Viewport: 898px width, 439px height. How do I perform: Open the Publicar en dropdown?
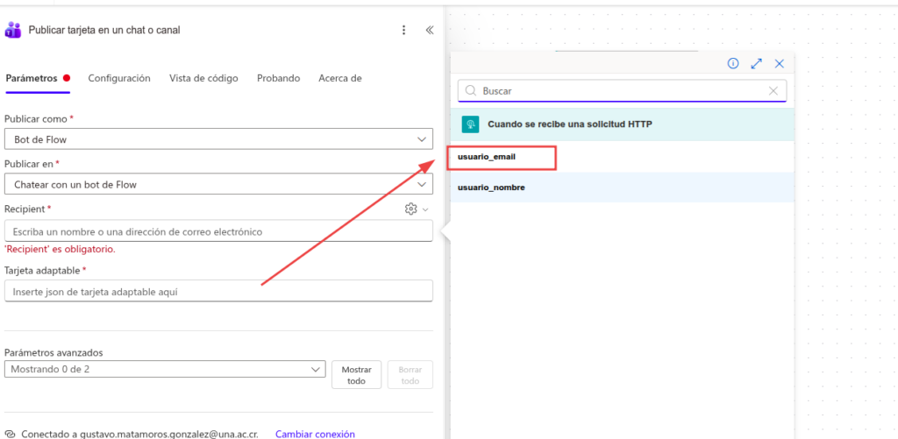(x=218, y=184)
